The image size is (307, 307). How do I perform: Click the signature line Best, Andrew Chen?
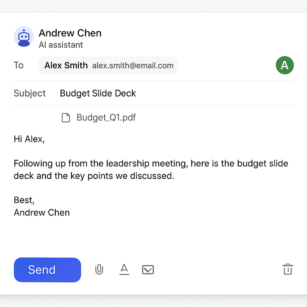(x=41, y=206)
